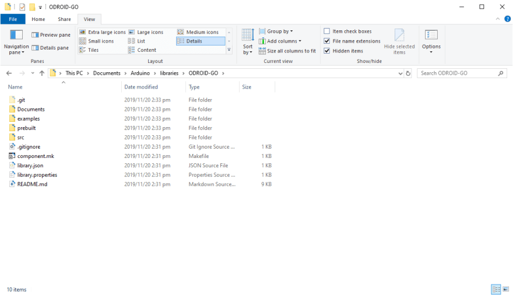Click Hide selected items
Screen dimensions: 513x295
click(399, 41)
